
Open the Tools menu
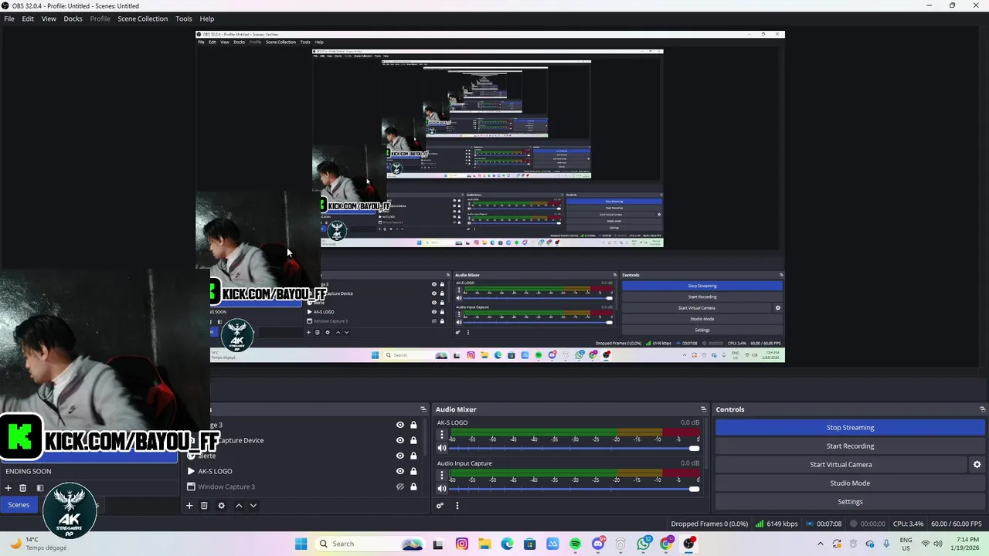tap(184, 19)
